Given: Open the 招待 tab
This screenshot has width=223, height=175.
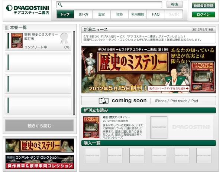Looking at the screenshot, I should (x=119, y=14).
